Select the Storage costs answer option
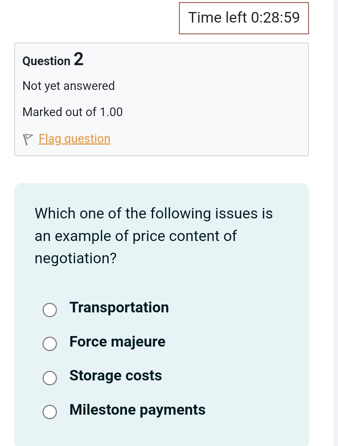The width and height of the screenshot is (338, 446). pyautogui.click(x=50, y=378)
